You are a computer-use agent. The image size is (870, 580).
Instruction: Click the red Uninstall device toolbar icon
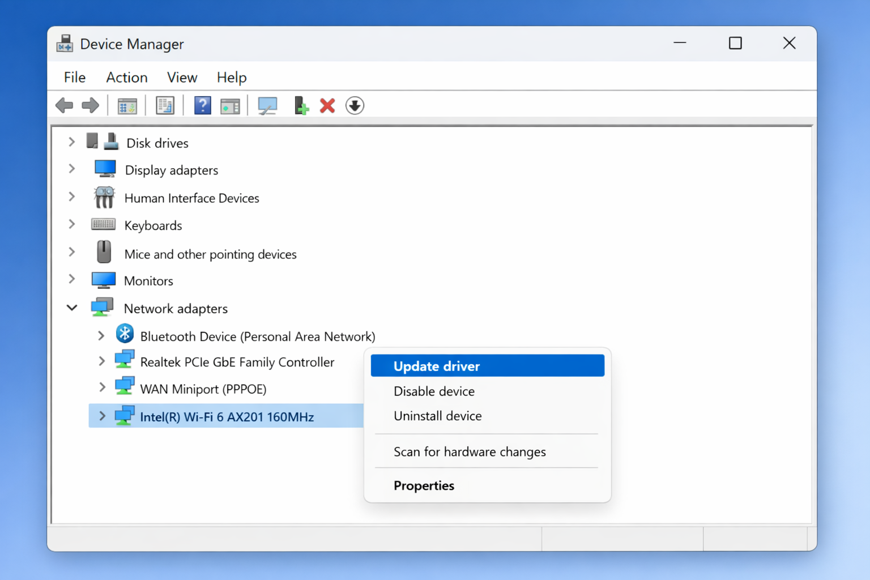(x=327, y=105)
